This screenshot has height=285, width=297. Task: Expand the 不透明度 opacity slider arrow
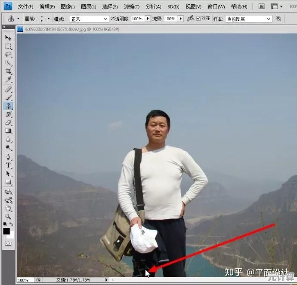[148, 19]
